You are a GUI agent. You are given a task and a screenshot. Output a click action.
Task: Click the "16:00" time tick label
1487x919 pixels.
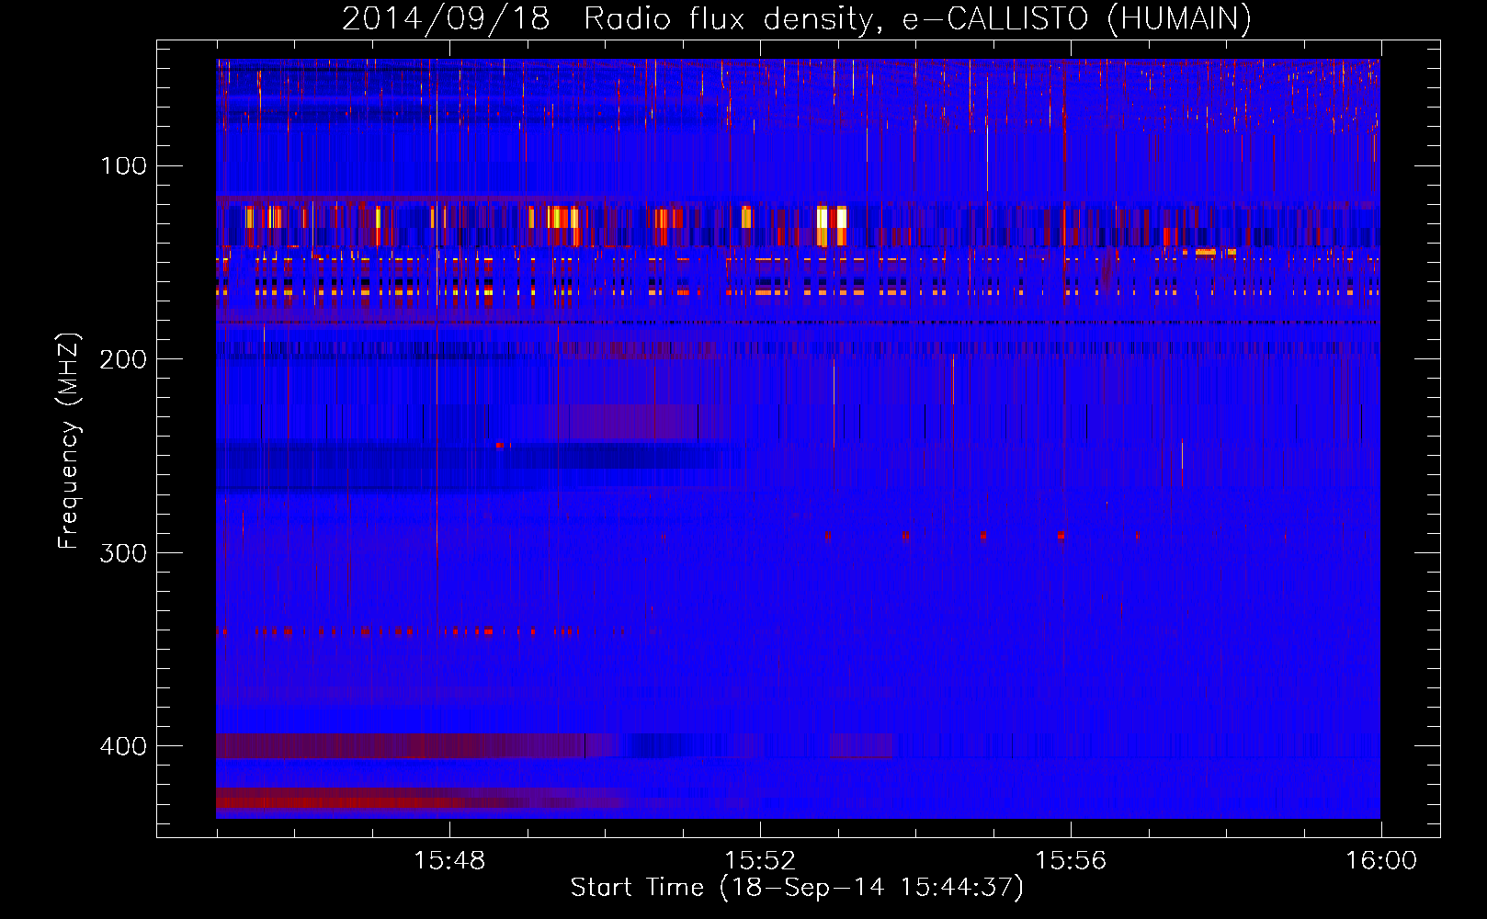(x=1381, y=861)
